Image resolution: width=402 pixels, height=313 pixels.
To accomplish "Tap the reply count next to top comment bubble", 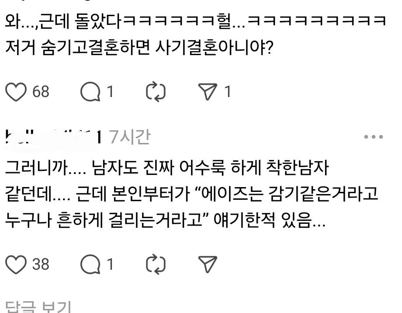I will [x=110, y=92].
